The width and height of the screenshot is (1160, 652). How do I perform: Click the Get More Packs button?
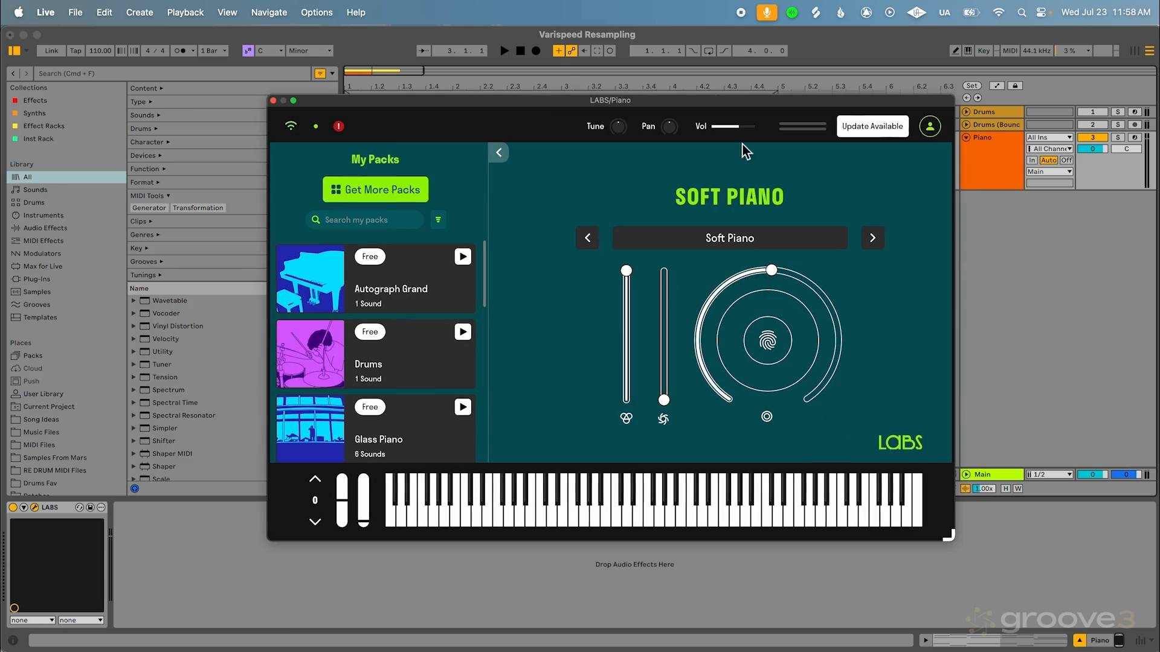tap(375, 190)
